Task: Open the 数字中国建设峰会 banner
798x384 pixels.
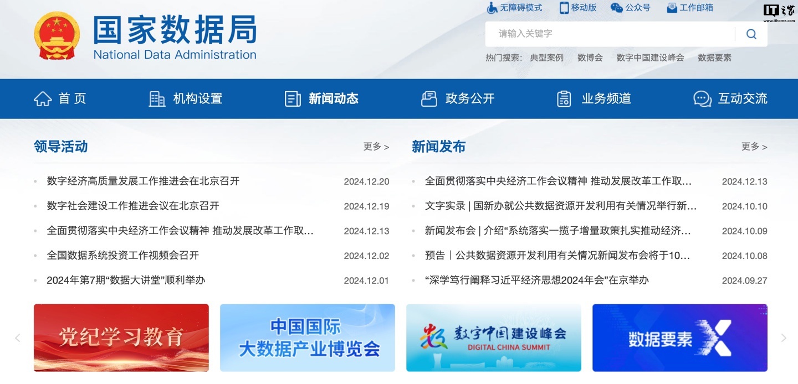Action: click(494, 338)
